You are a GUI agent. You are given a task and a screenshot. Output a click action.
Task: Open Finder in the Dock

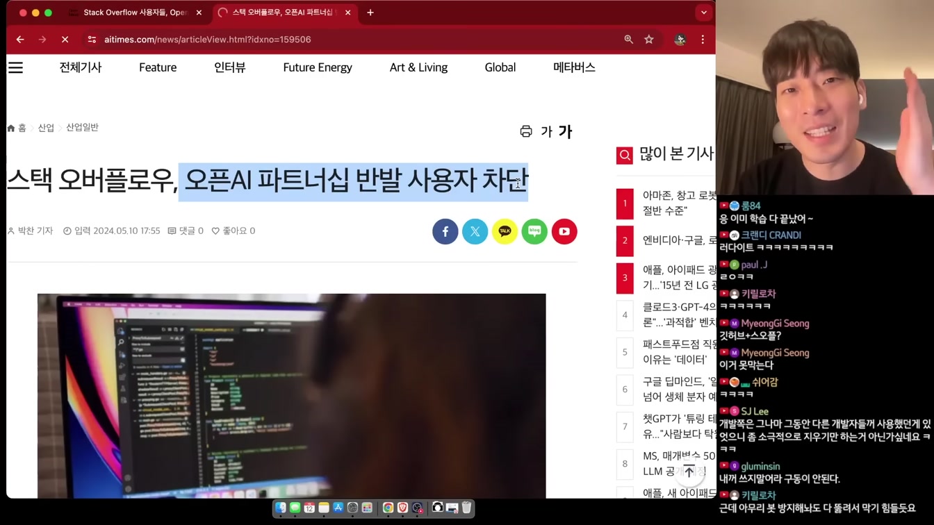click(281, 508)
